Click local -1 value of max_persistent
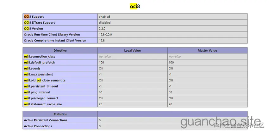The height and width of the screenshot is (133, 269). pyautogui.click(x=100, y=74)
